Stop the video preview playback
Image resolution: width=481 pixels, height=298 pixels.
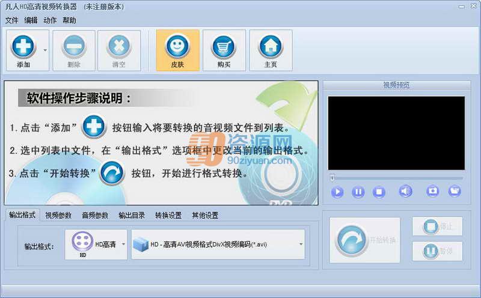pyautogui.click(x=379, y=192)
